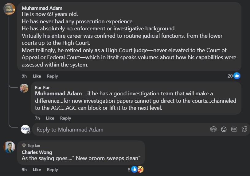The width and height of the screenshot is (250, 176).
Task: Click the mentioned Muhammad Adam in Ear Ear's reply
Action: (x=58, y=94)
